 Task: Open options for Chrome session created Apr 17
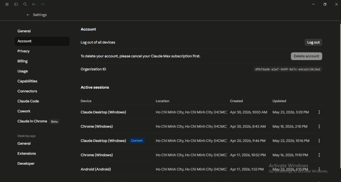(x=319, y=155)
